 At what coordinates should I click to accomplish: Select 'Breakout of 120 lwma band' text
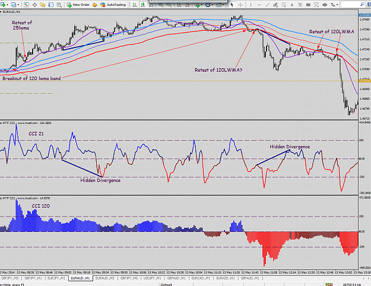pyautogui.click(x=31, y=78)
